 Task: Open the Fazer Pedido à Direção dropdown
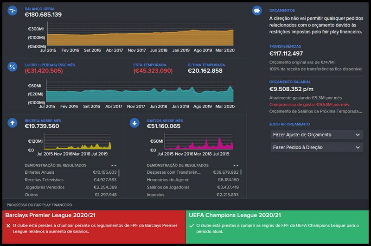316,147
